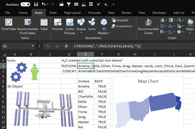Open the Undo history dropdown arrow
The image size is (195, 129).
click(x=48, y=4)
